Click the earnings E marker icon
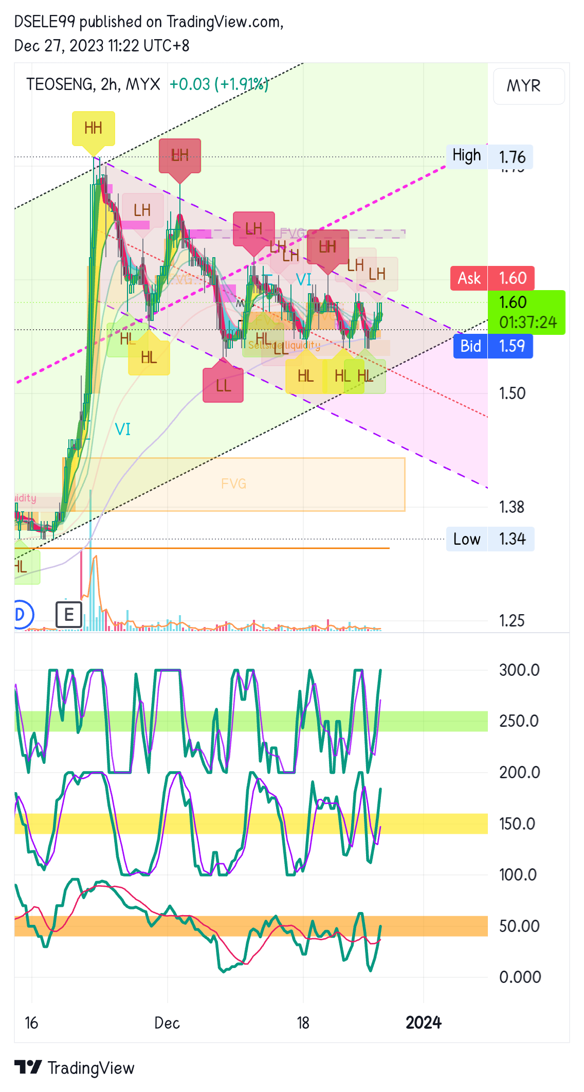584x1092 pixels. pos(69,614)
